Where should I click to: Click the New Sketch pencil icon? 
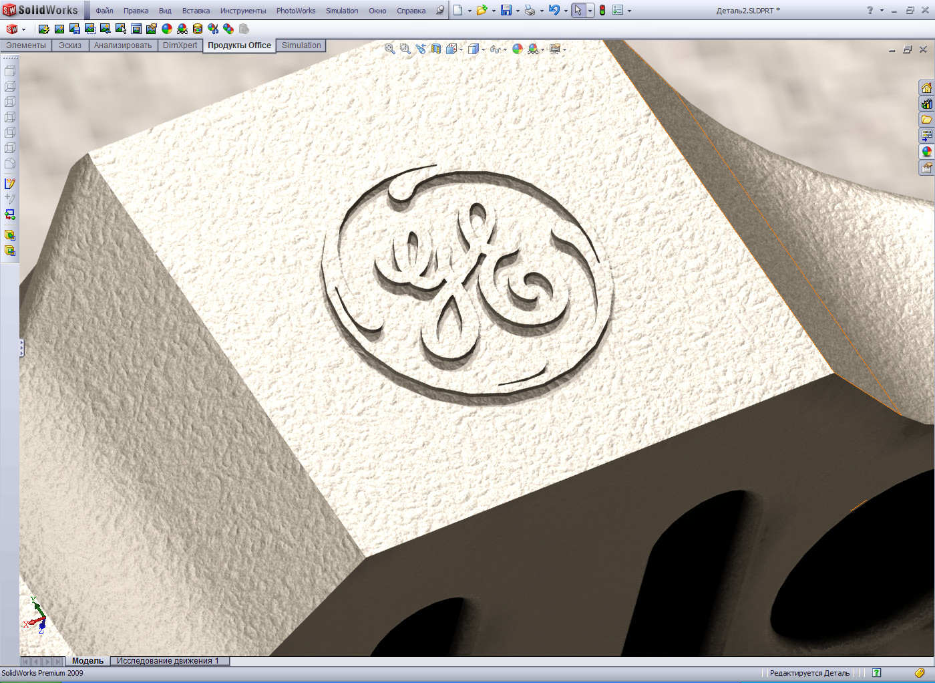pos(10,184)
